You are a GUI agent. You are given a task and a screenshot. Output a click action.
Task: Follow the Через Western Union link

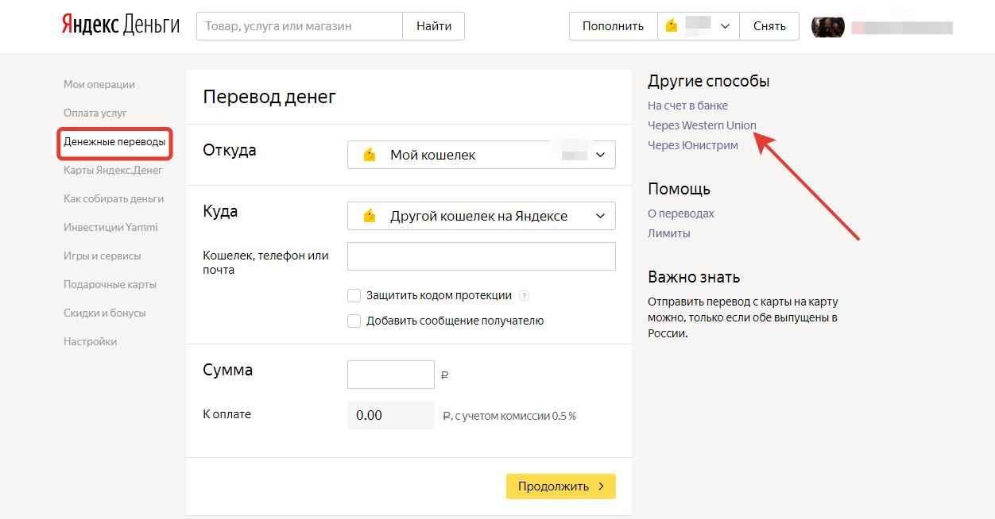[x=702, y=125]
